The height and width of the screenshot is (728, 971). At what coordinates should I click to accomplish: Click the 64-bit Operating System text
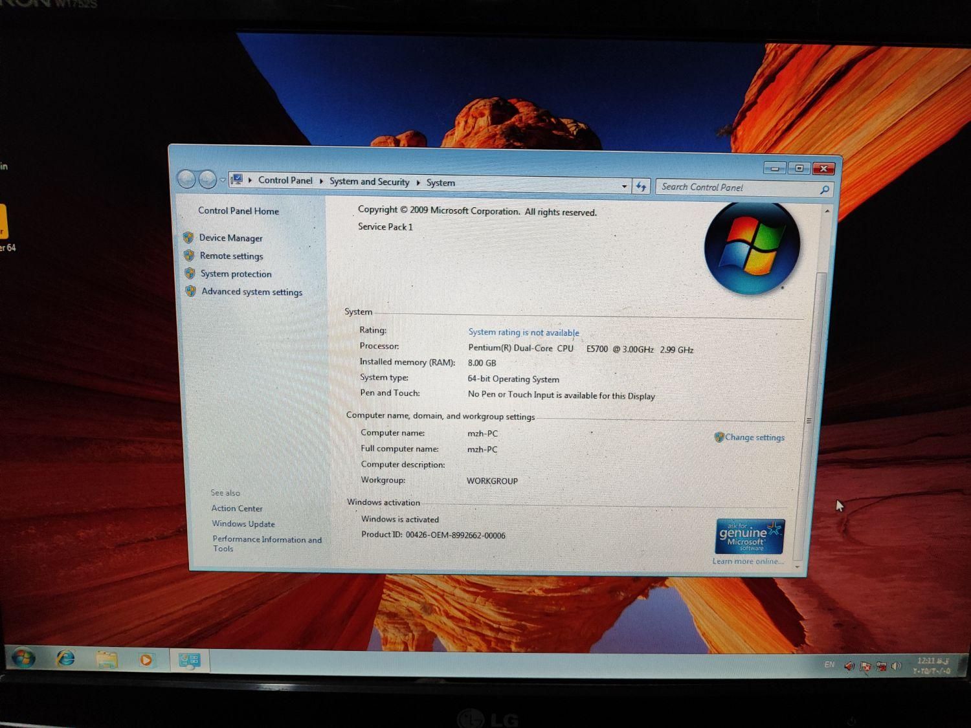click(513, 379)
